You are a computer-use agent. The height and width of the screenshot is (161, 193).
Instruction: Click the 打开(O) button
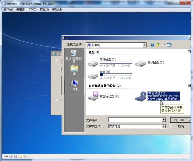pyautogui.click(x=179, y=120)
